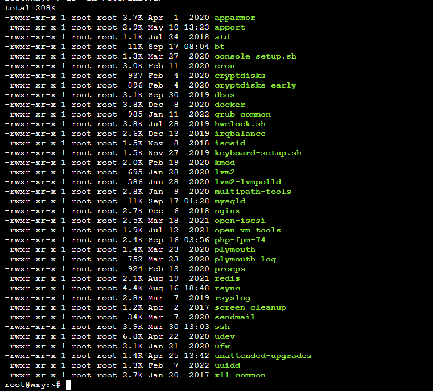
Task: Click 03:56 time in php-fpm-74 row
Action: (197, 240)
